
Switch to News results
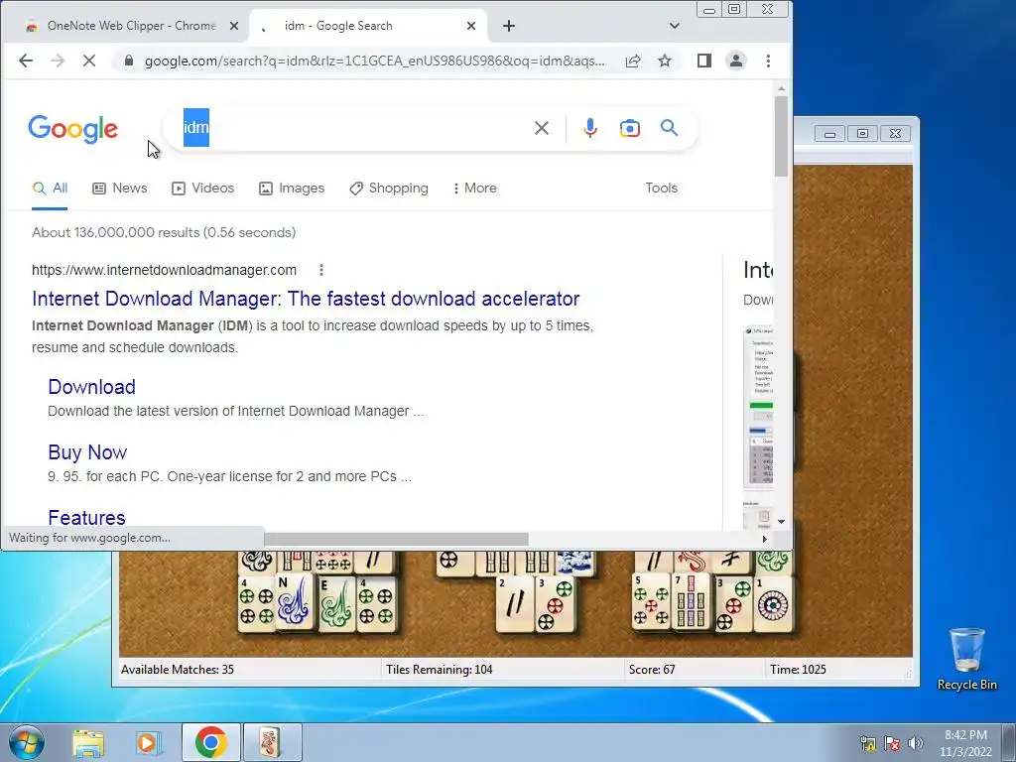coord(120,189)
